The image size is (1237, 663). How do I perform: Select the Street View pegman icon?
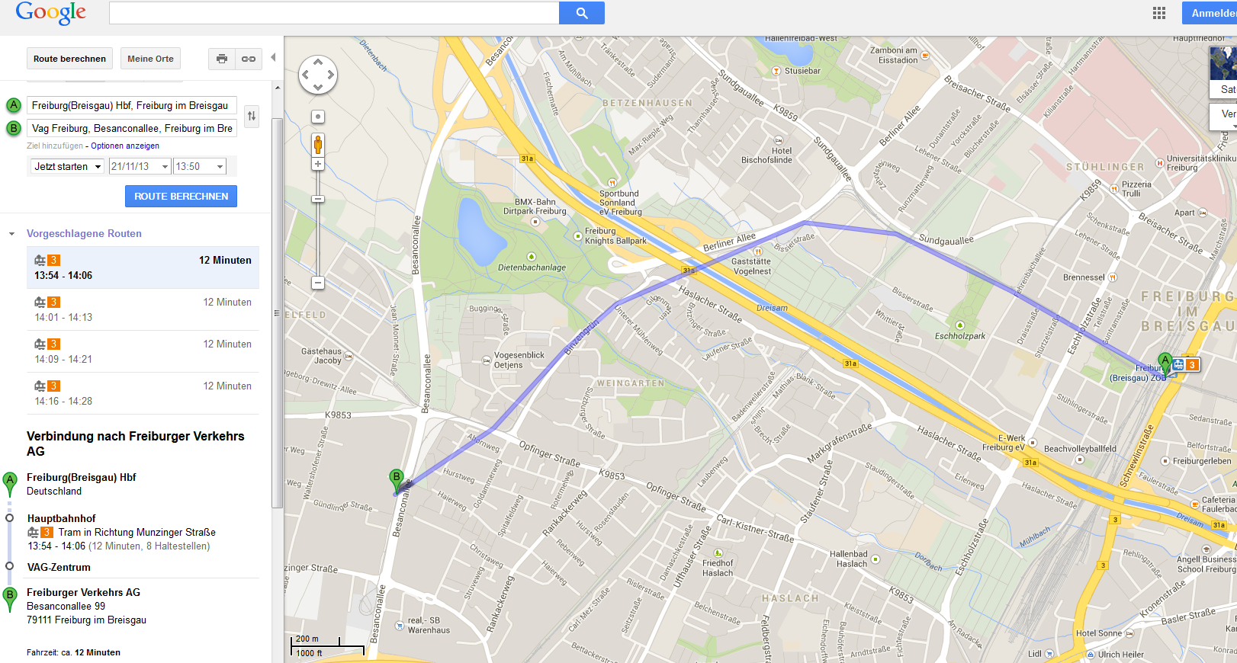(x=318, y=144)
